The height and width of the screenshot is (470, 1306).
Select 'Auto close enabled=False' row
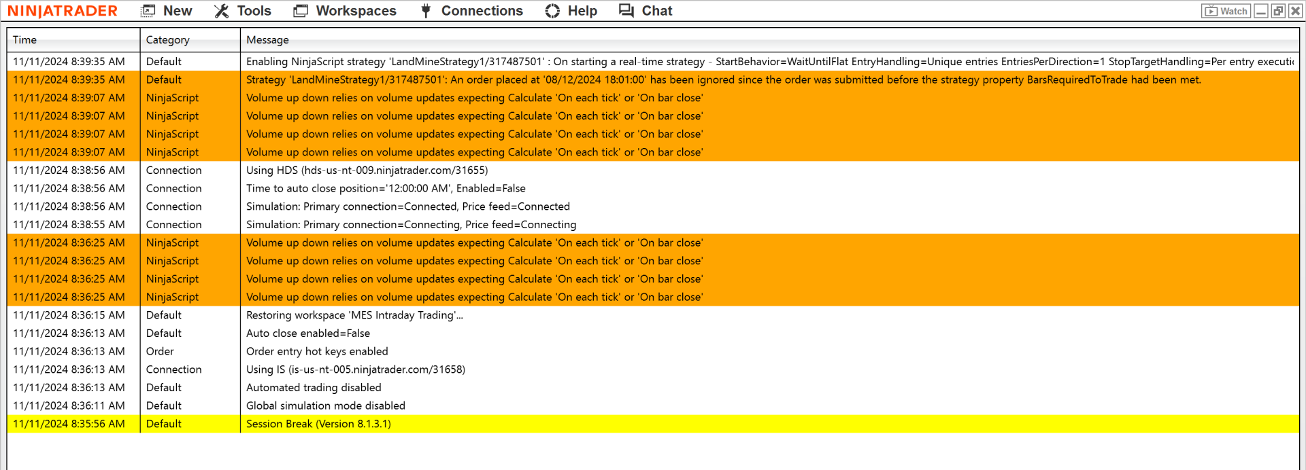pos(653,333)
